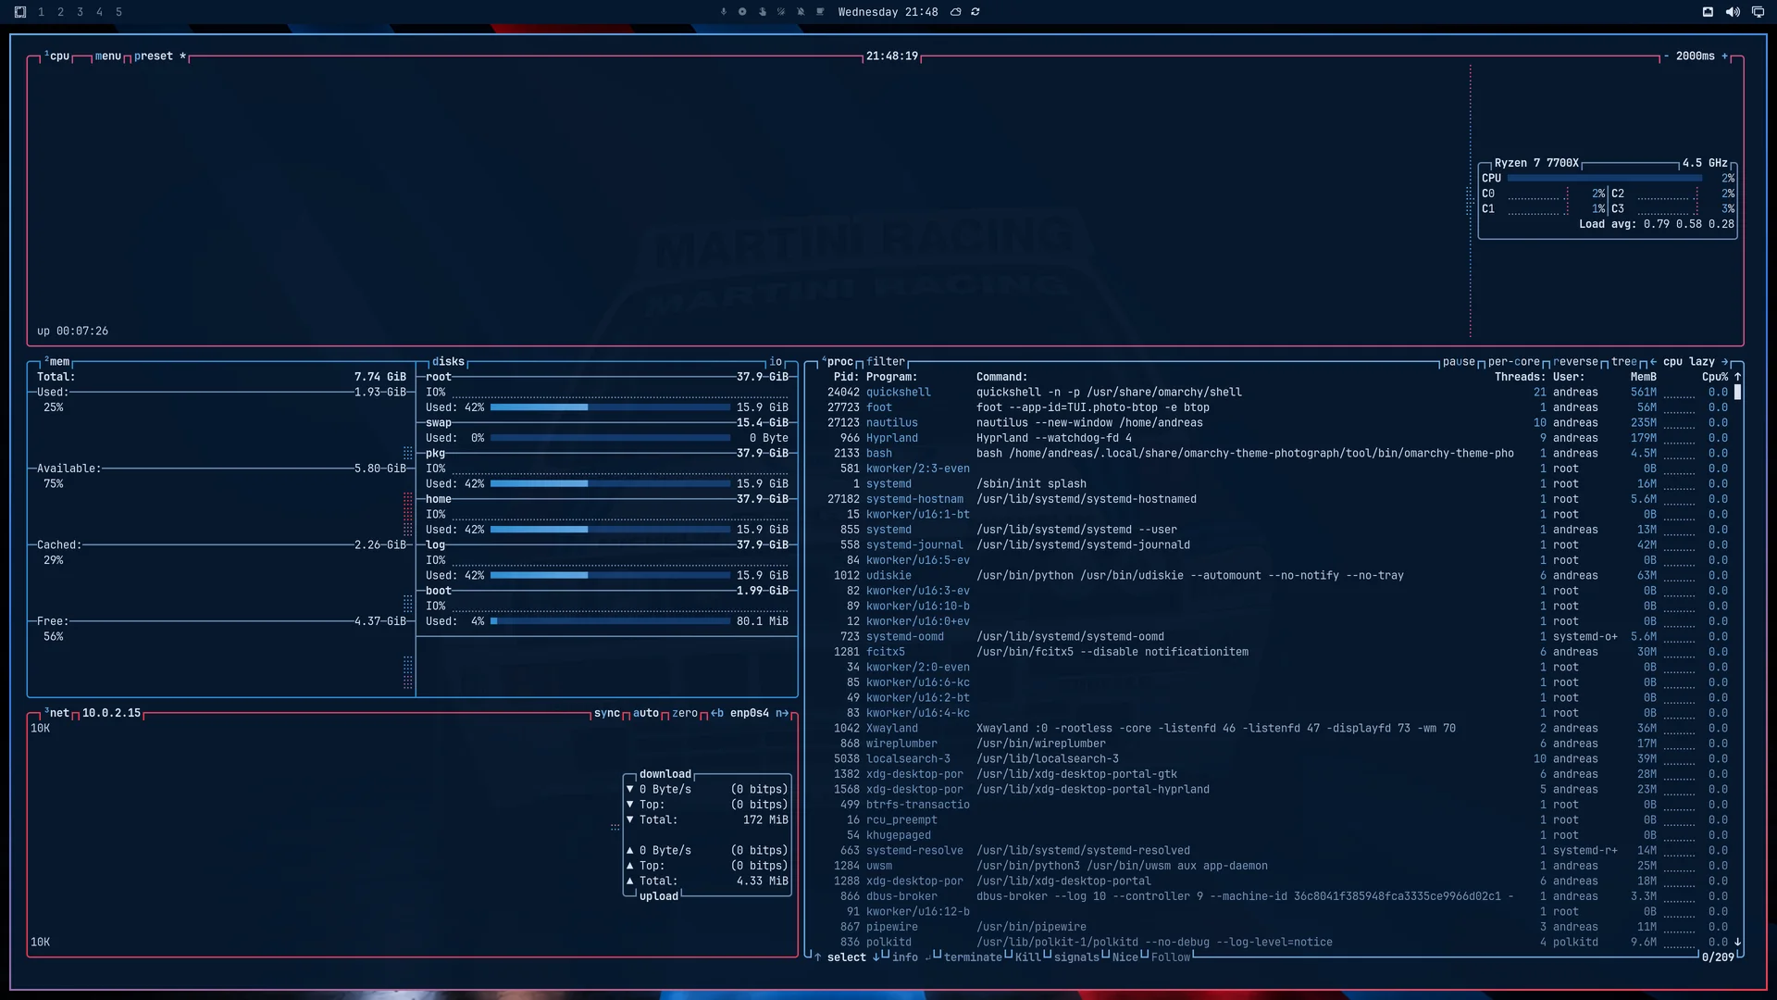Click the muted notification bell icon
This screenshot has height=1000, width=1777.
click(x=801, y=12)
